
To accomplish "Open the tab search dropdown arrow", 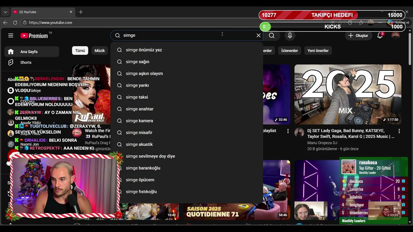I will (5, 12).
